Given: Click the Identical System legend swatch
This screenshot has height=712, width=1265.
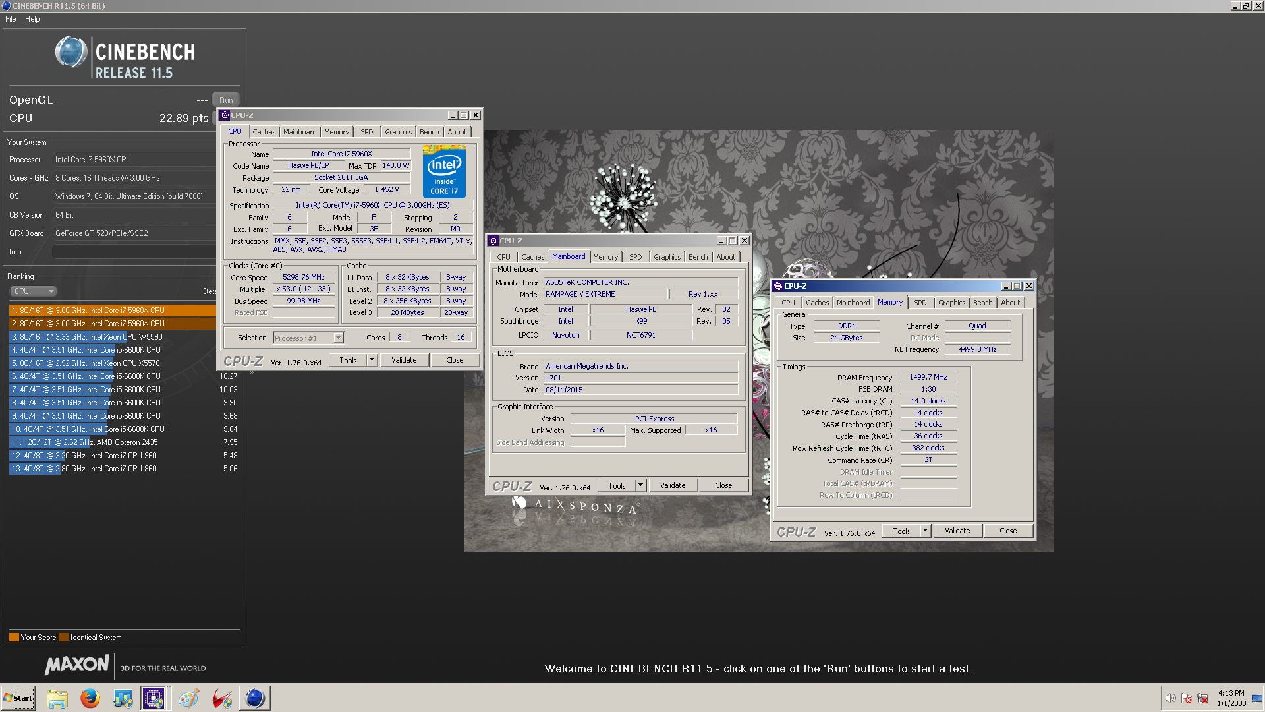Looking at the screenshot, I should [x=63, y=638].
